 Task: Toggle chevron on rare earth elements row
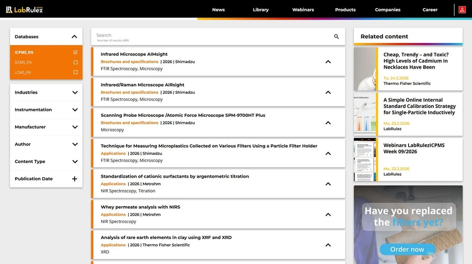328,245
